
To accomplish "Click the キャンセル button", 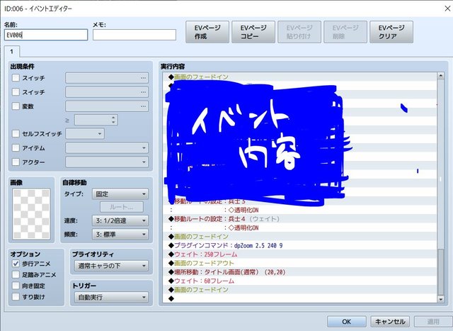I will point(390,322).
